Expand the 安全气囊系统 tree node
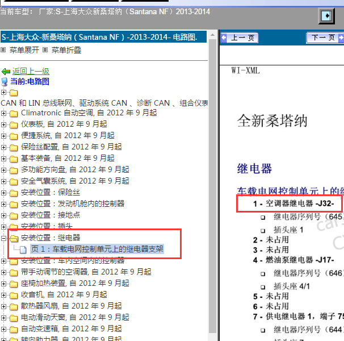The width and height of the screenshot is (344, 341). coord(3,181)
